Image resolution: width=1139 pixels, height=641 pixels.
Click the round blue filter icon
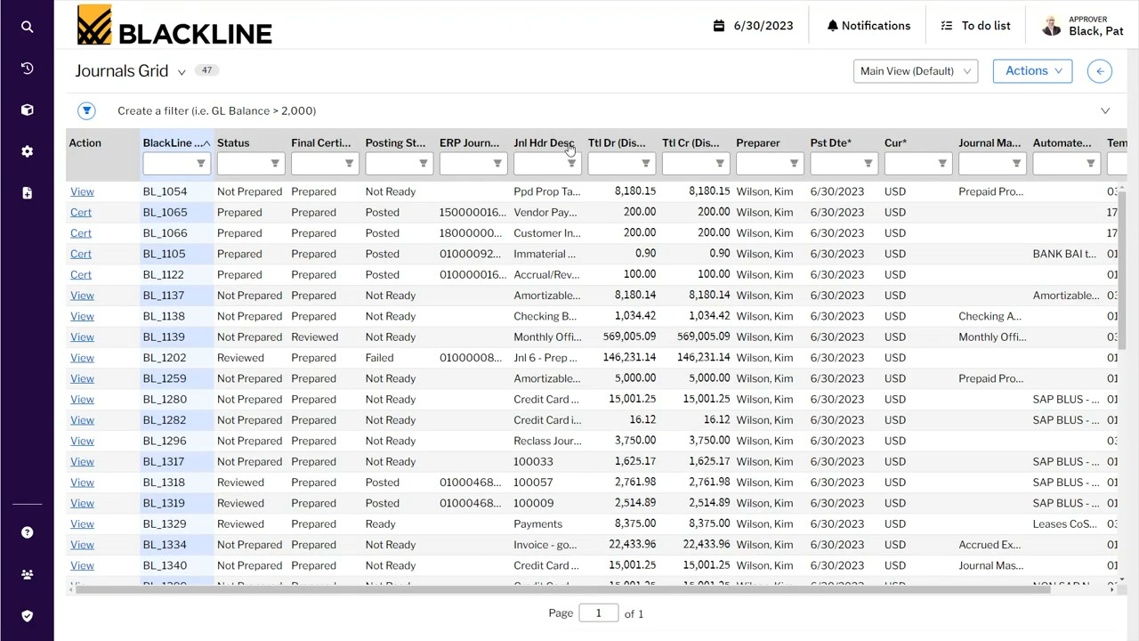tap(86, 110)
